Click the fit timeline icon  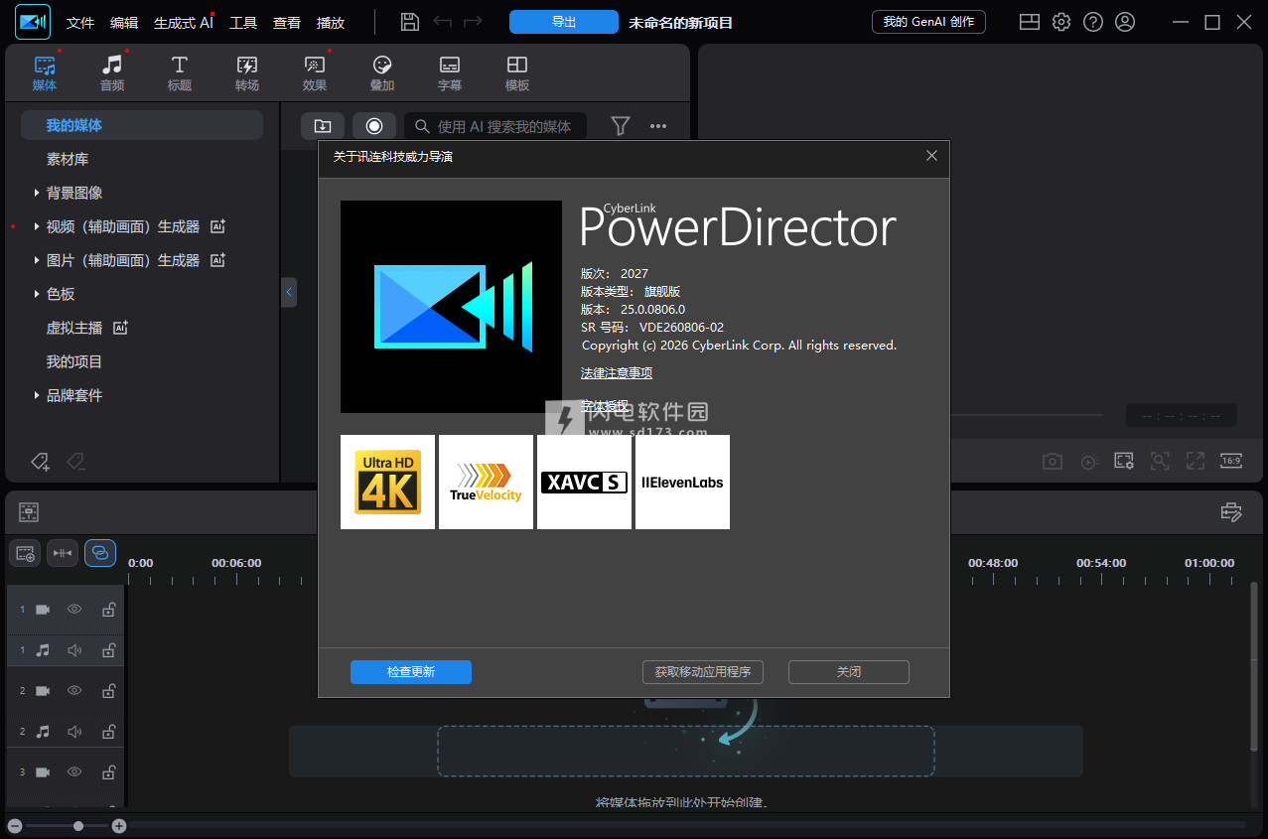(63, 553)
